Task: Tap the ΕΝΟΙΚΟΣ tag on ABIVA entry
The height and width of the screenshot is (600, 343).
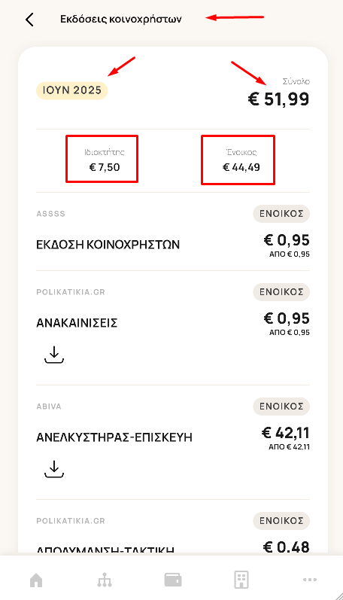Action: pos(281,407)
